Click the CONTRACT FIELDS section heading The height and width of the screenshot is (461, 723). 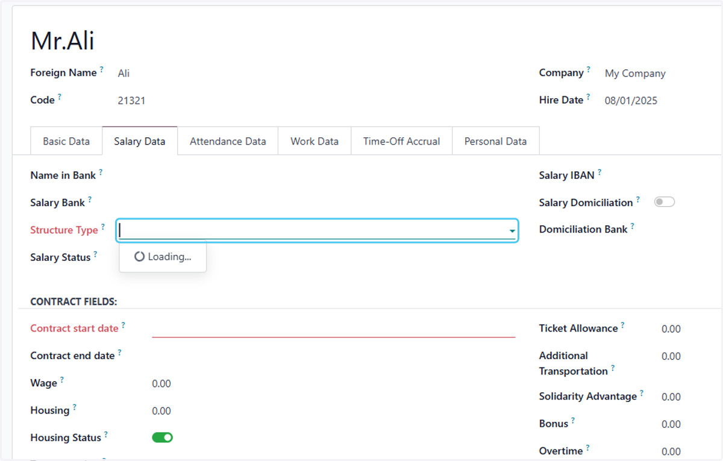click(x=74, y=301)
